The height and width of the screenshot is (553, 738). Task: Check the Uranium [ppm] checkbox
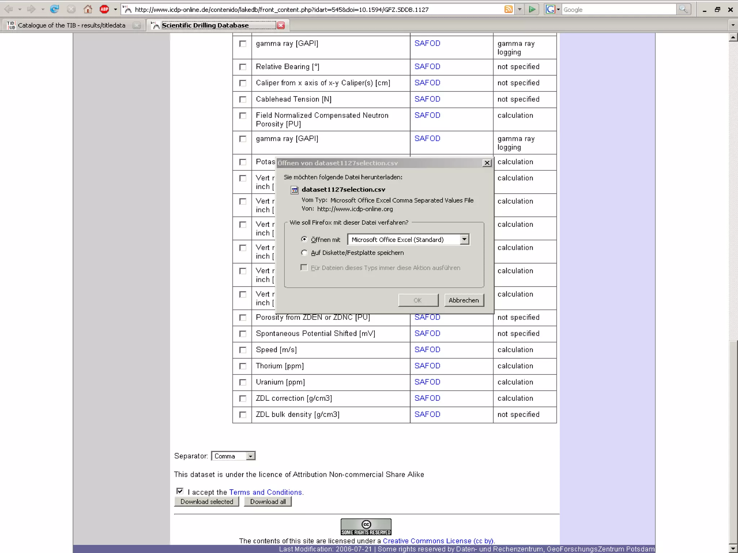pyautogui.click(x=243, y=382)
